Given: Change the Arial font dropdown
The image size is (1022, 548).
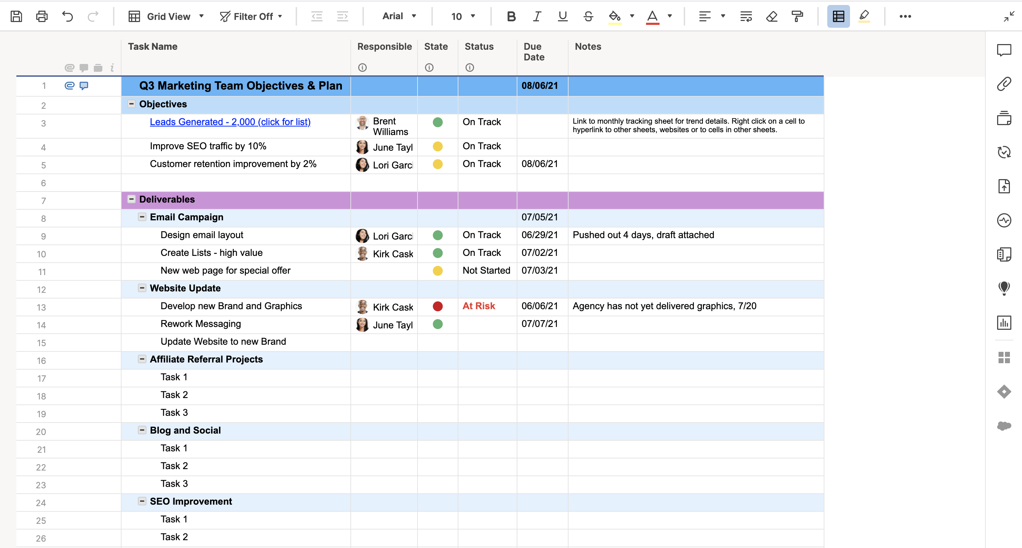Looking at the screenshot, I should pyautogui.click(x=399, y=16).
